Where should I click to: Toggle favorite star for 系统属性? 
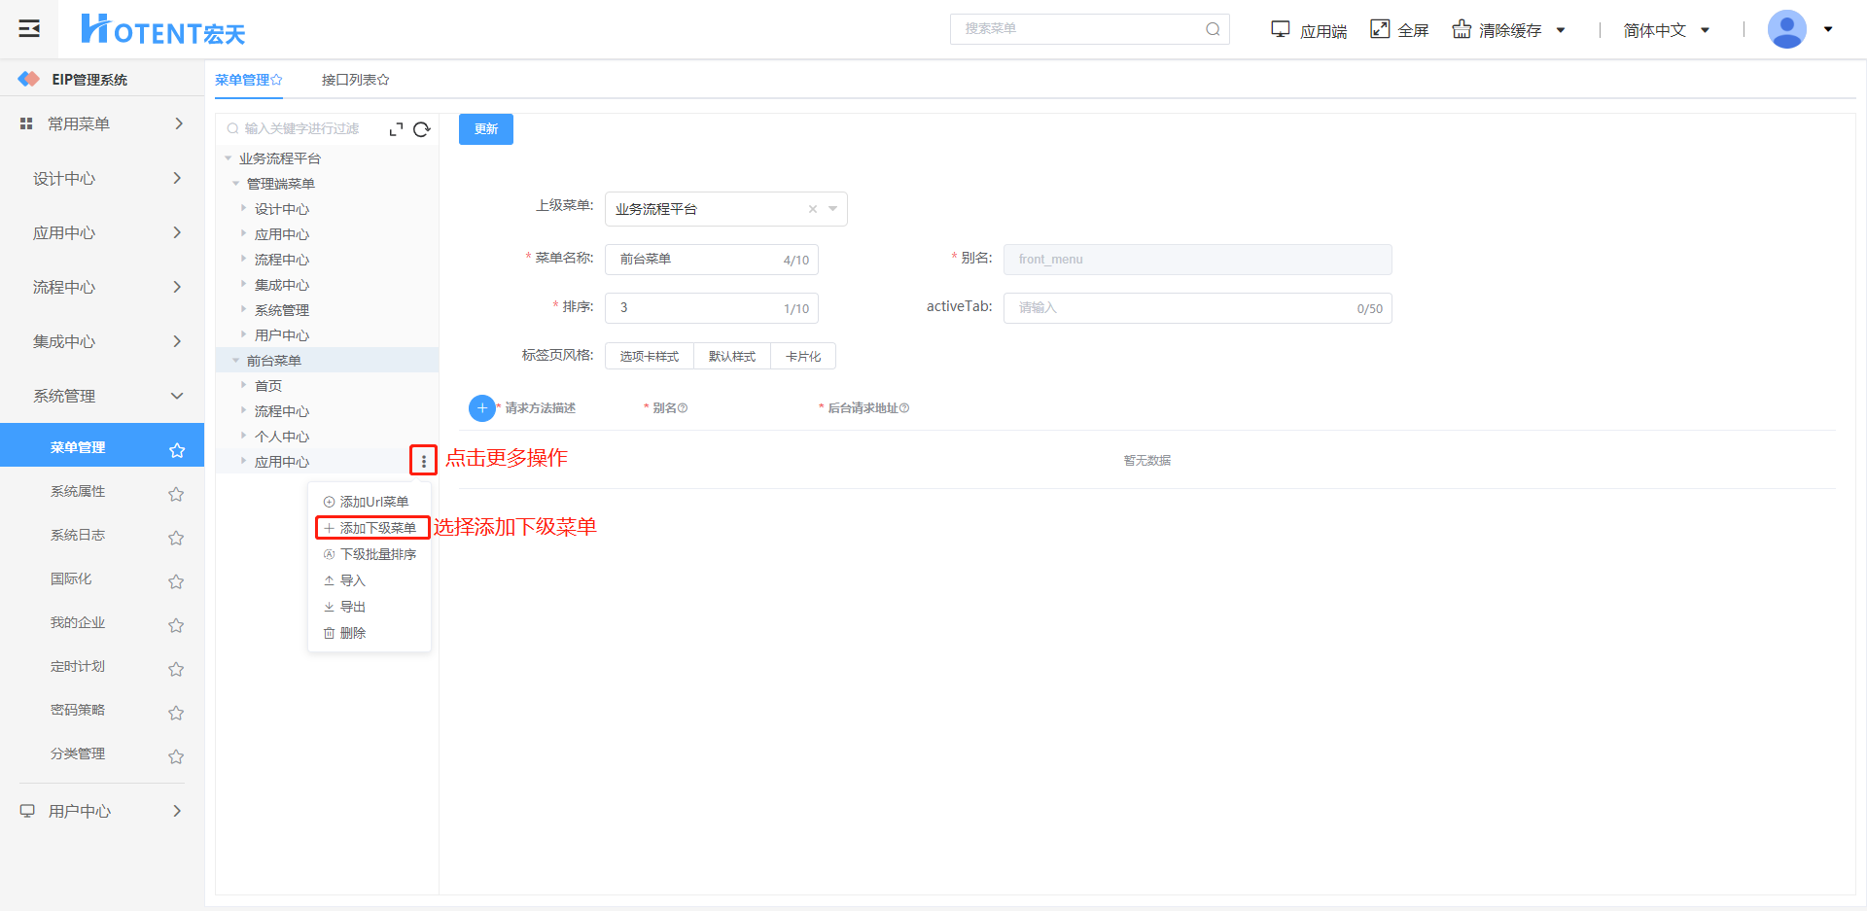[x=176, y=494]
